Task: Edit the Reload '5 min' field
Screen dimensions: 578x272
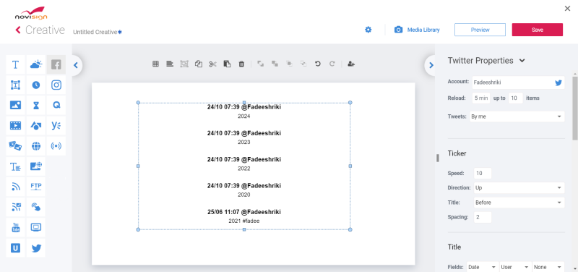Action: (481, 98)
